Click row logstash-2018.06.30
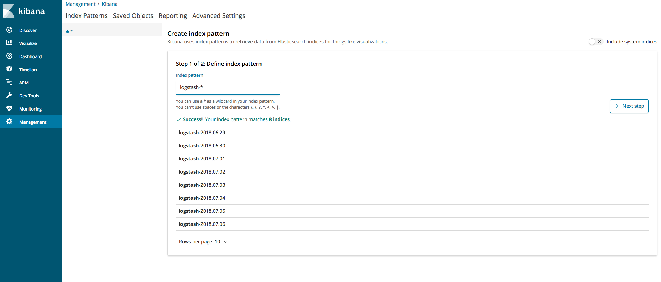Image resolution: width=661 pixels, height=282 pixels. [x=412, y=146]
